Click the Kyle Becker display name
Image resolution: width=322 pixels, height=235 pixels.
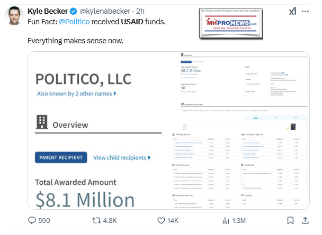pyautogui.click(x=46, y=11)
